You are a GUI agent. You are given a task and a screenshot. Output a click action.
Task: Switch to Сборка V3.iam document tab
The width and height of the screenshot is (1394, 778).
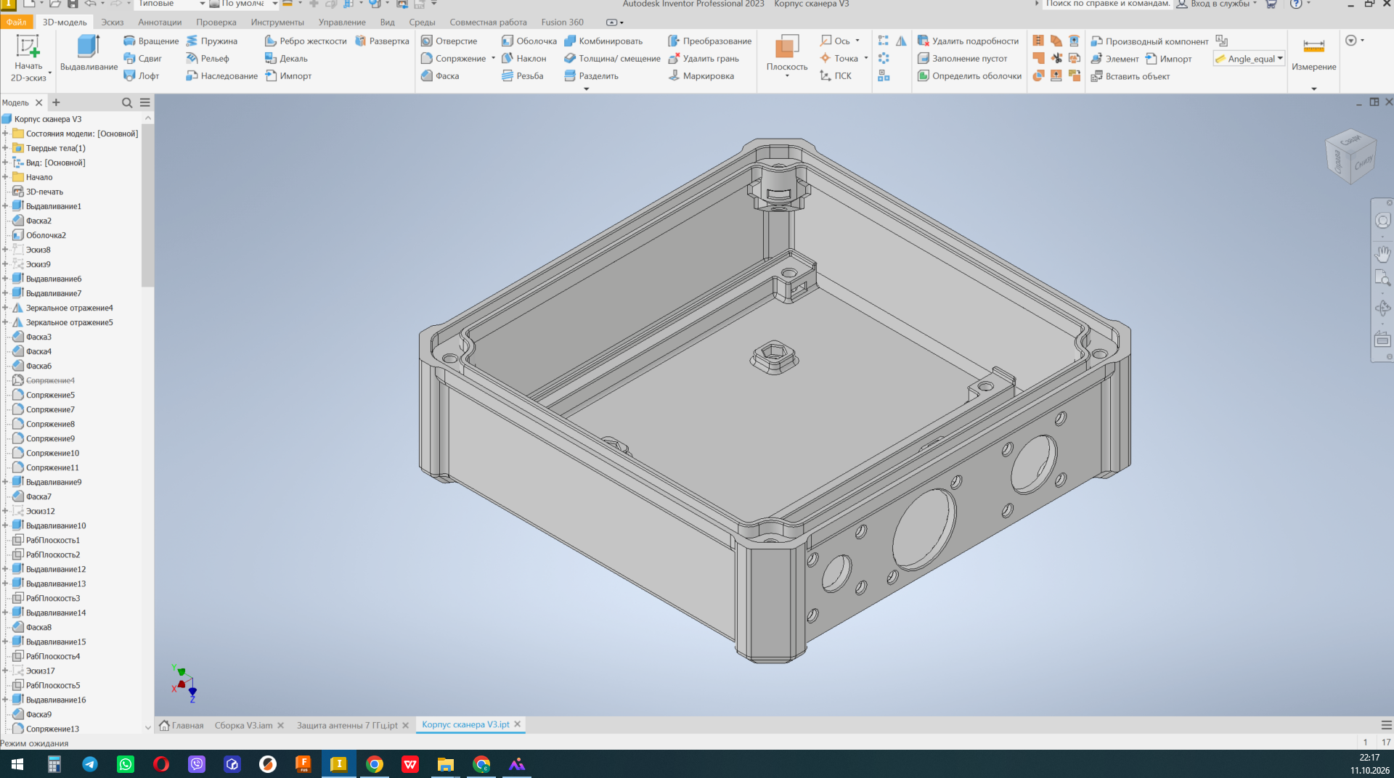click(244, 725)
